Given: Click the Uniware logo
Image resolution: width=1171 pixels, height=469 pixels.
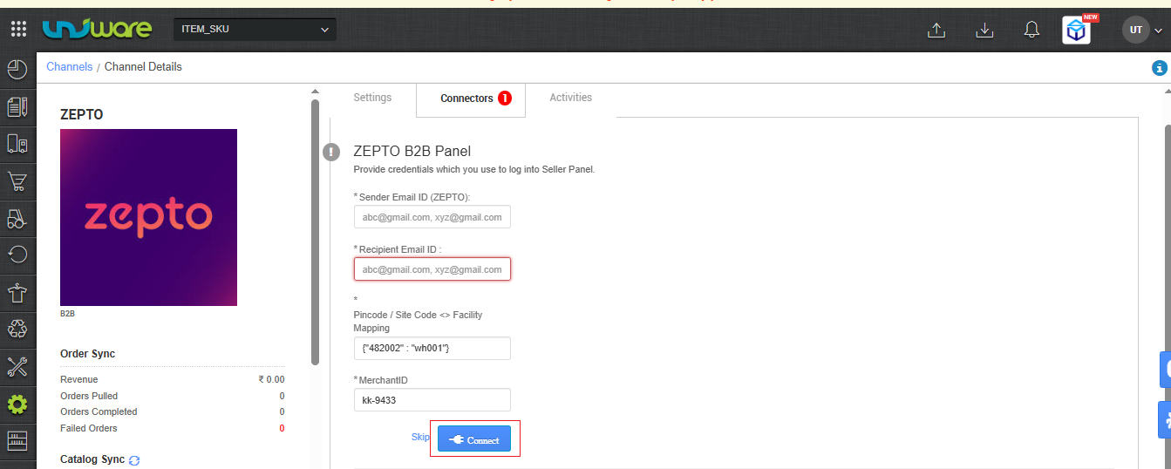Looking at the screenshot, I should click(x=97, y=29).
